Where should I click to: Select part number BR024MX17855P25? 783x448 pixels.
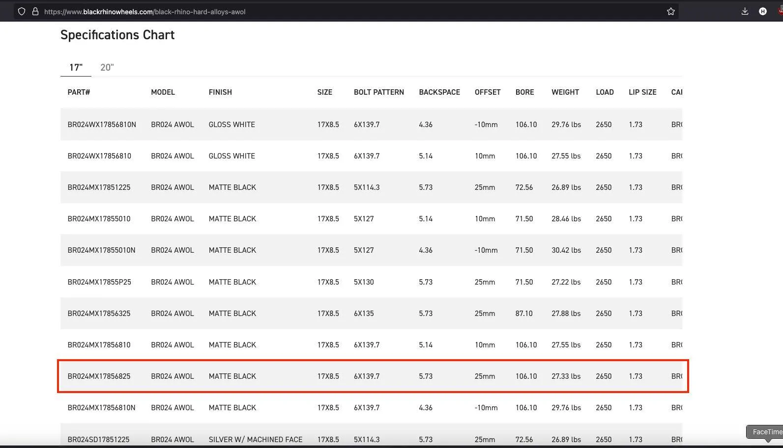(99, 282)
